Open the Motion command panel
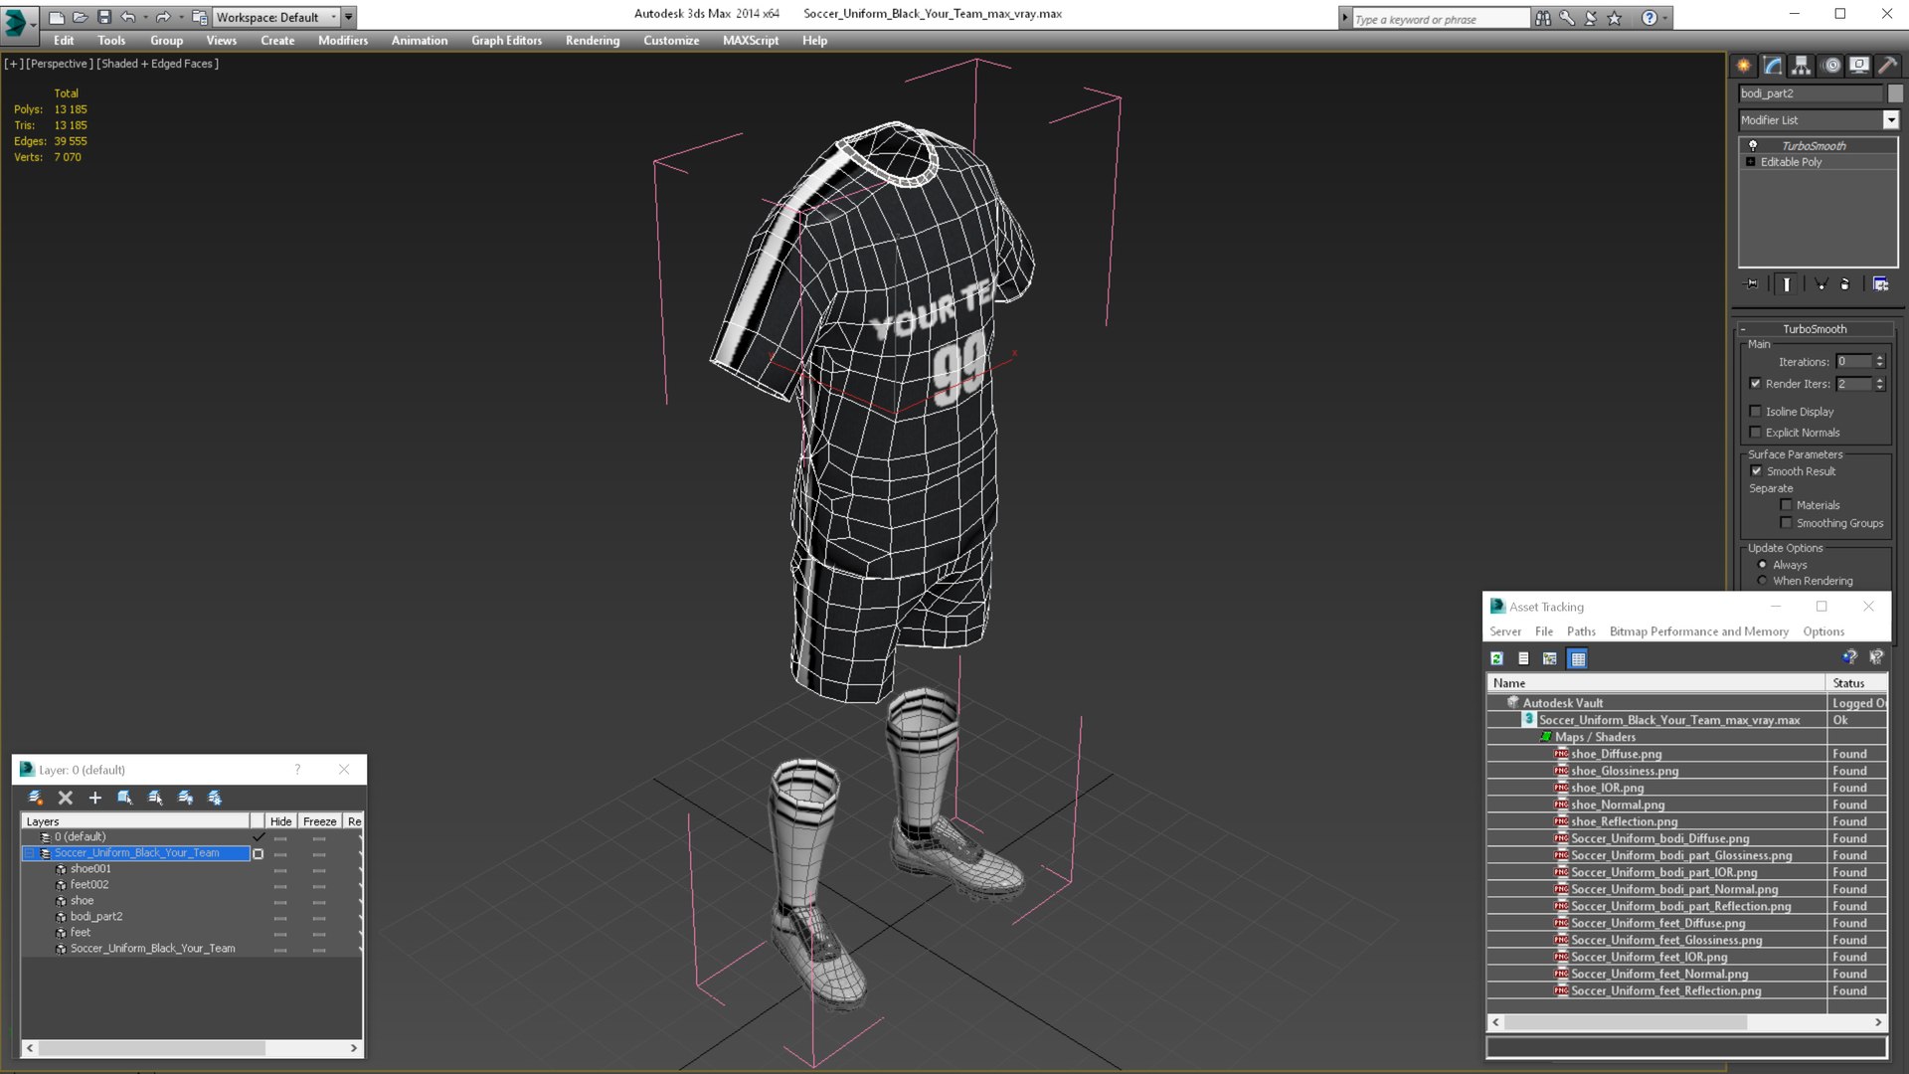1909x1074 pixels. pos(1831,66)
